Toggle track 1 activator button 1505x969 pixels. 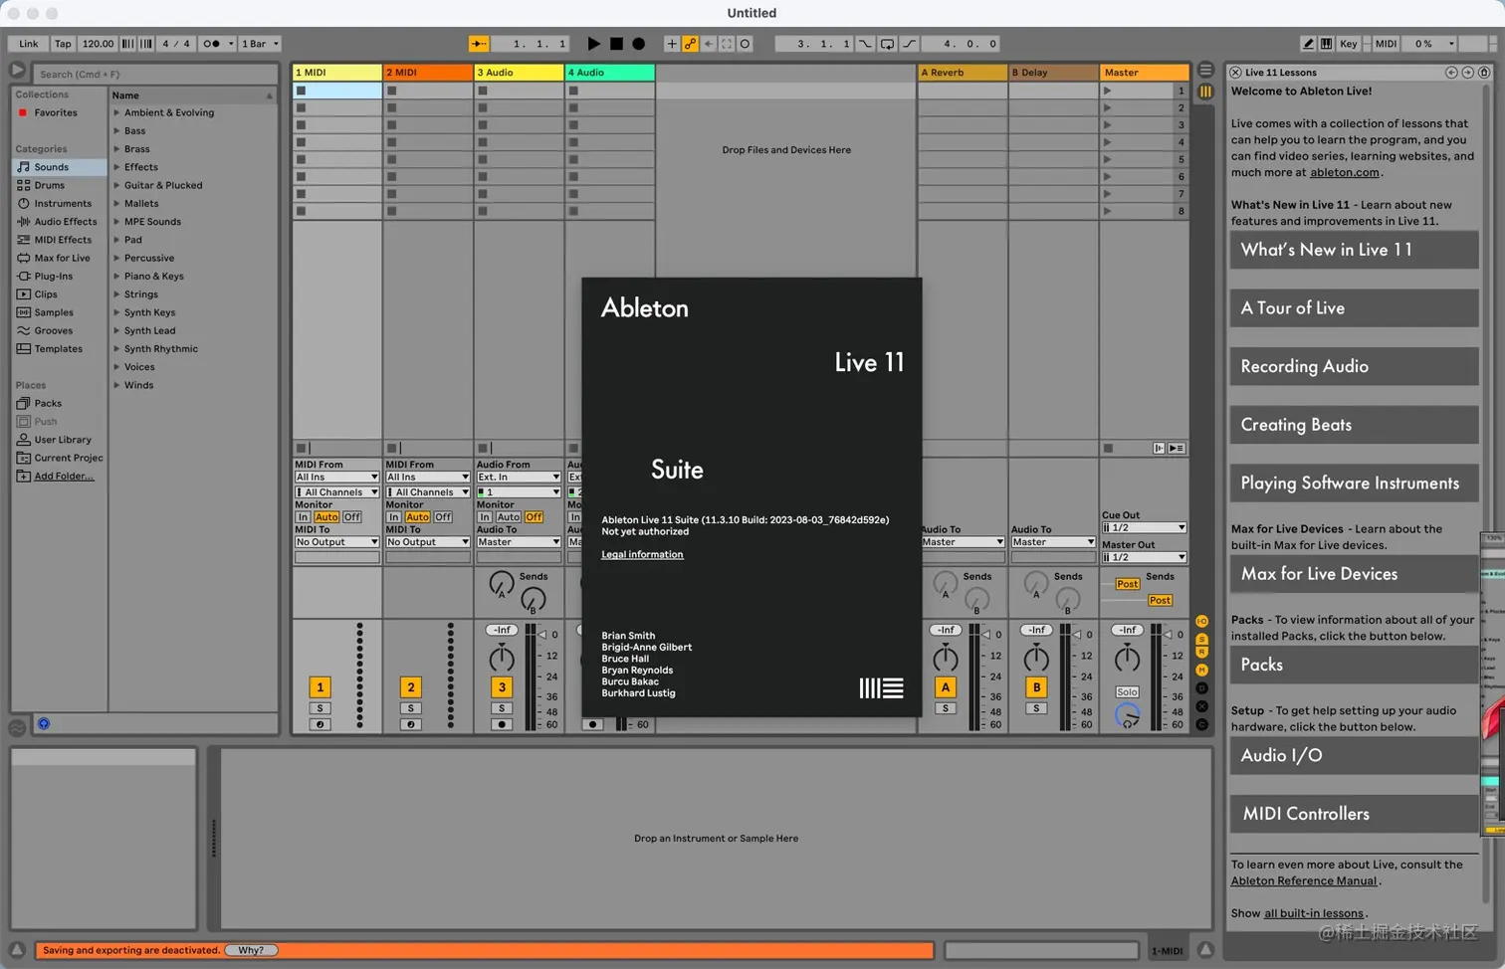[320, 687]
